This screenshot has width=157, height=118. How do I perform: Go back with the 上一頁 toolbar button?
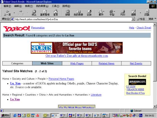tap(7, 13)
